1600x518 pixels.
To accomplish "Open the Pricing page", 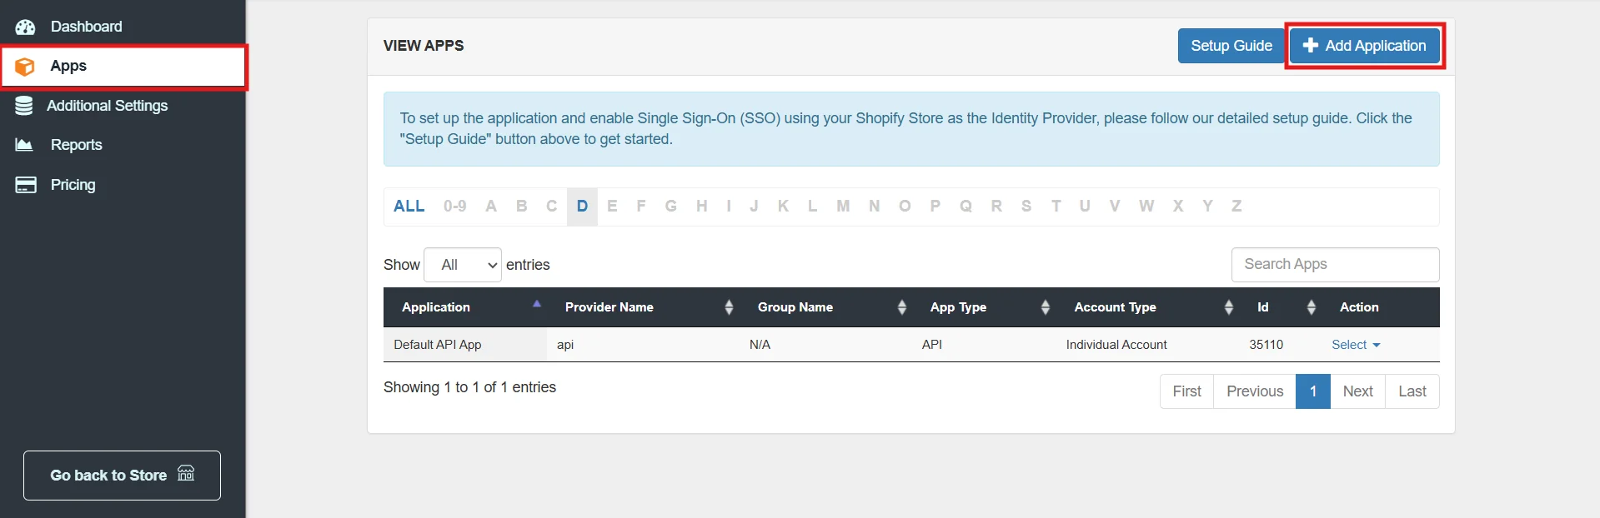I will (x=123, y=185).
